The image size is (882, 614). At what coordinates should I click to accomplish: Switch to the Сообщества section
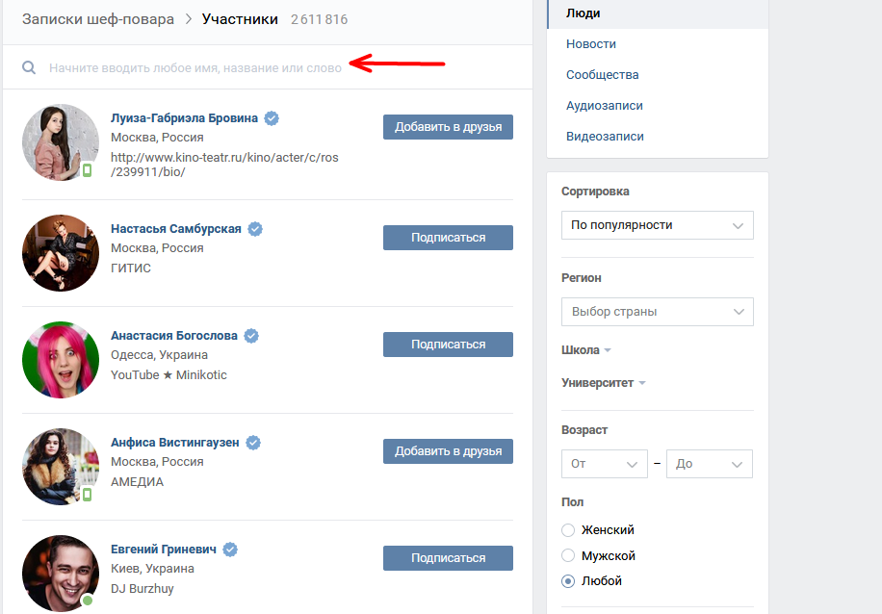point(603,75)
